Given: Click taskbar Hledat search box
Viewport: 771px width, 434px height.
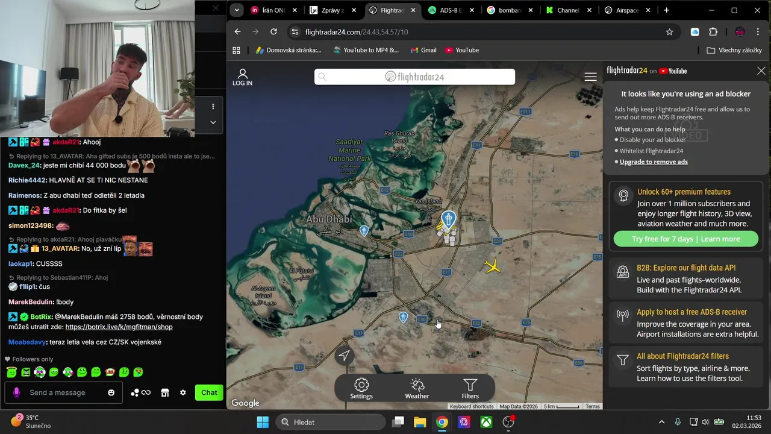Looking at the screenshot, I should tap(330, 422).
